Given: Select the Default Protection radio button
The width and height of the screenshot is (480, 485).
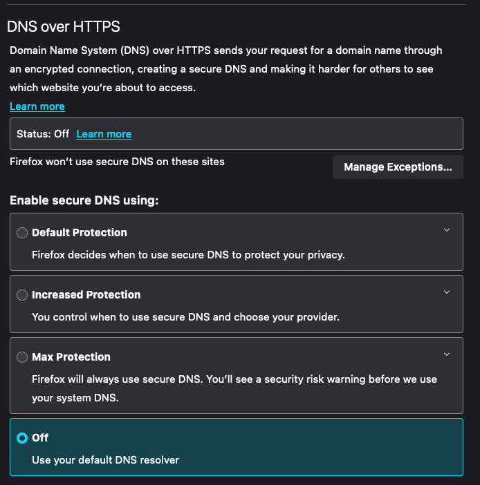Looking at the screenshot, I should click(22, 233).
